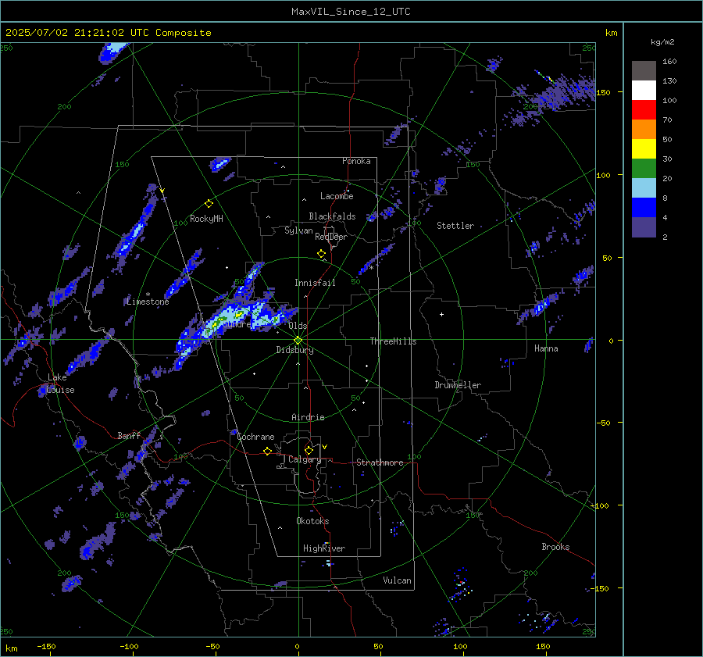Screen dimensions: 703x657
Task: Click the purple 4 legend swatch
Action: tap(644, 227)
